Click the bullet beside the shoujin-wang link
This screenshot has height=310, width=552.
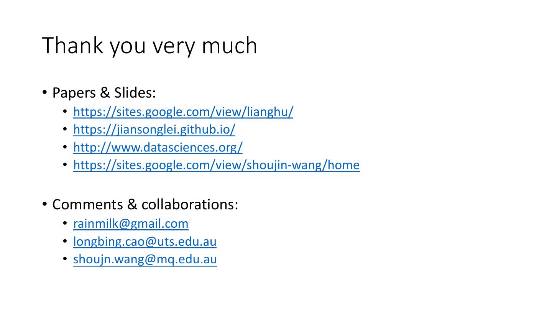[65, 165]
